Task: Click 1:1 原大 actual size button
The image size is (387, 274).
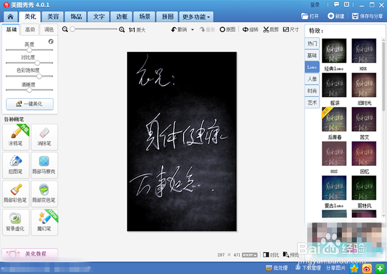Action: tap(137, 30)
